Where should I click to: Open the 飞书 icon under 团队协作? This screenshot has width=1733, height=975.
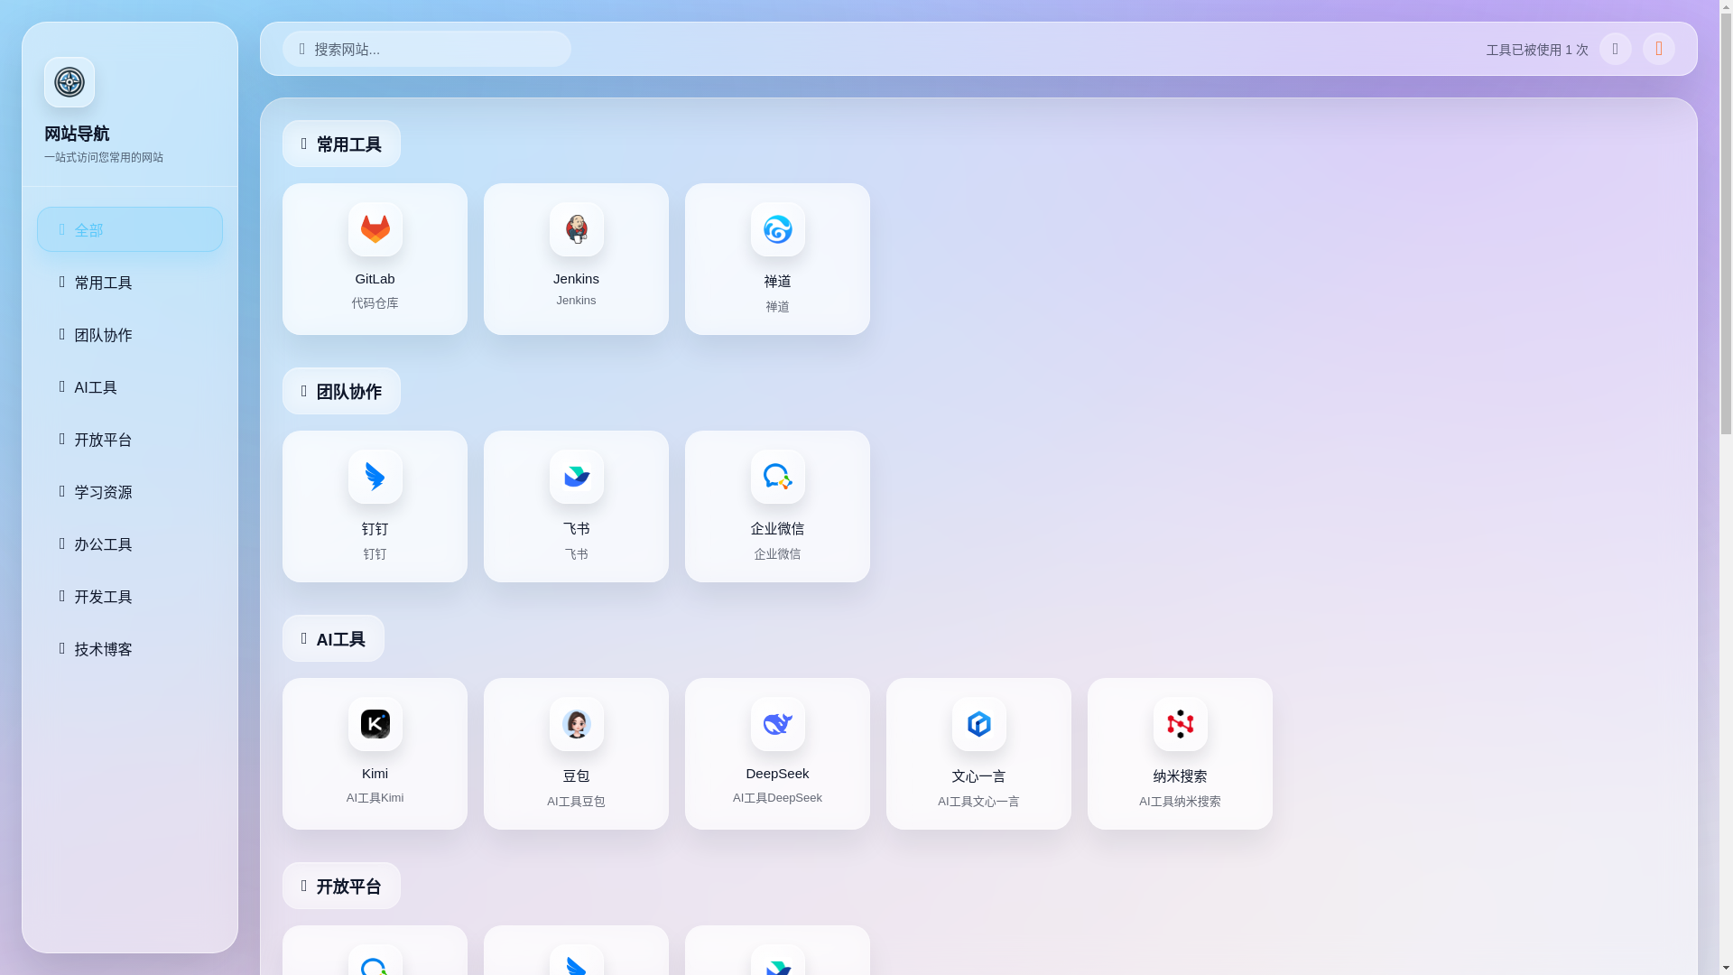(x=576, y=477)
